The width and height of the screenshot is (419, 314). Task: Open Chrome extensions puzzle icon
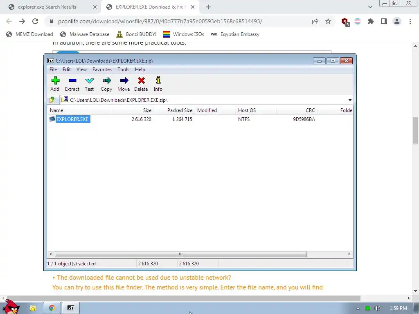[x=371, y=22]
